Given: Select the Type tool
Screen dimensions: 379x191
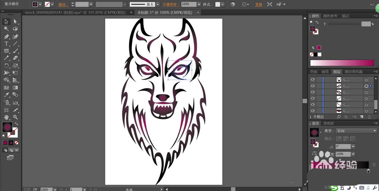Looking at the screenshot, I should point(6,44).
